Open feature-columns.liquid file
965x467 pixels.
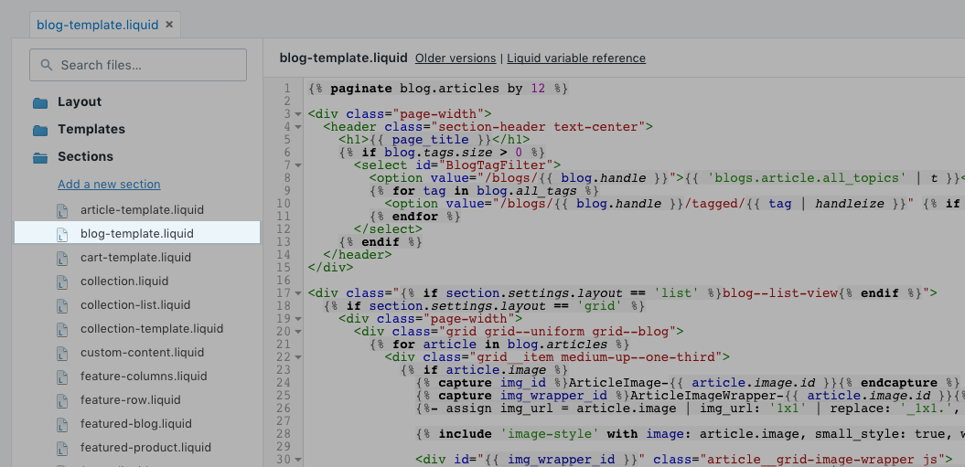point(144,376)
